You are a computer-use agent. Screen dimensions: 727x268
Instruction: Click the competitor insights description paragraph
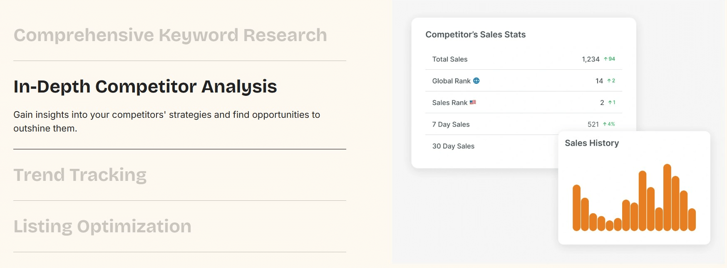tap(166, 121)
